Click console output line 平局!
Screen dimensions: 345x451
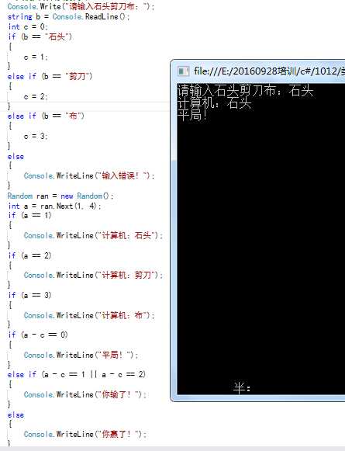(192, 115)
